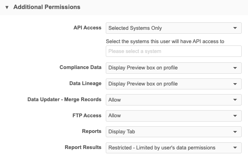Click the 'API Access' field label
Image resolution: width=248 pixels, height=160 pixels.
tap(87, 28)
